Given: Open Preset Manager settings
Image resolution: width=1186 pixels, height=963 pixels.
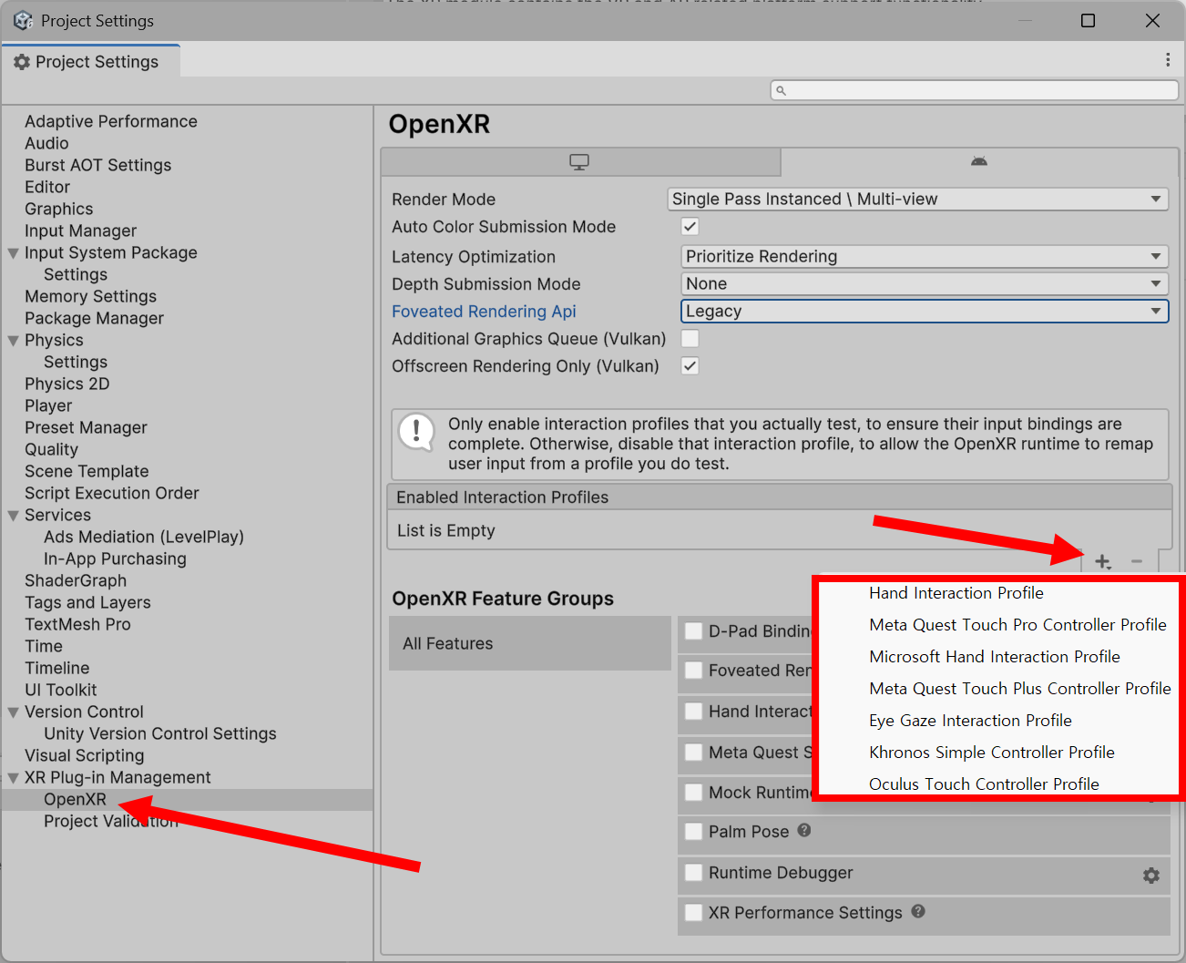Looking at the screenshot, I should 87,428.
